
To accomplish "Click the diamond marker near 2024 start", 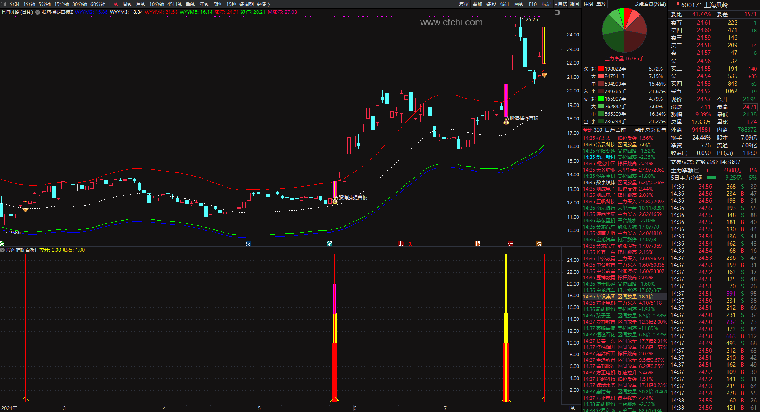I will click(25, 210).
